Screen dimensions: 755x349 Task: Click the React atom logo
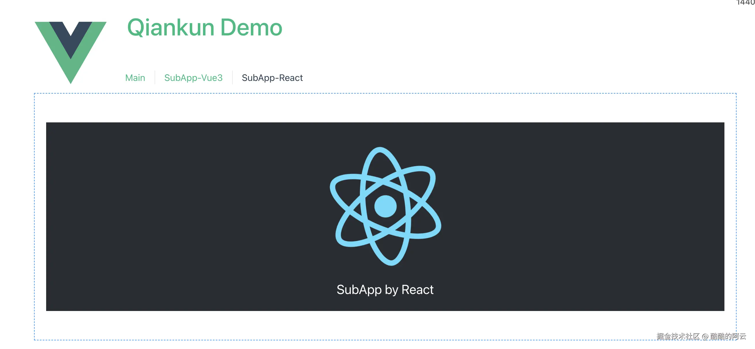click(x=385, y=206)
